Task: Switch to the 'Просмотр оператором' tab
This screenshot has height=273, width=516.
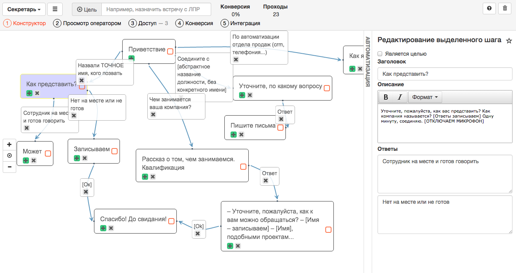Action: tap(87, 23)
